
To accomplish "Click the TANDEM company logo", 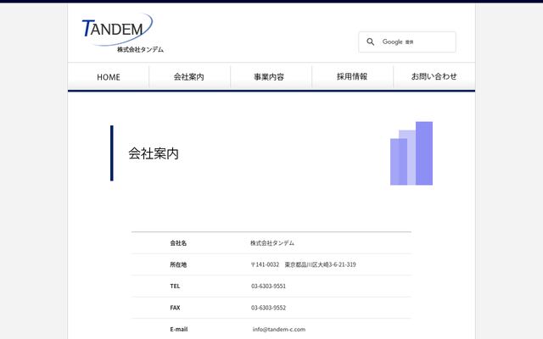I will coord(122,33).
